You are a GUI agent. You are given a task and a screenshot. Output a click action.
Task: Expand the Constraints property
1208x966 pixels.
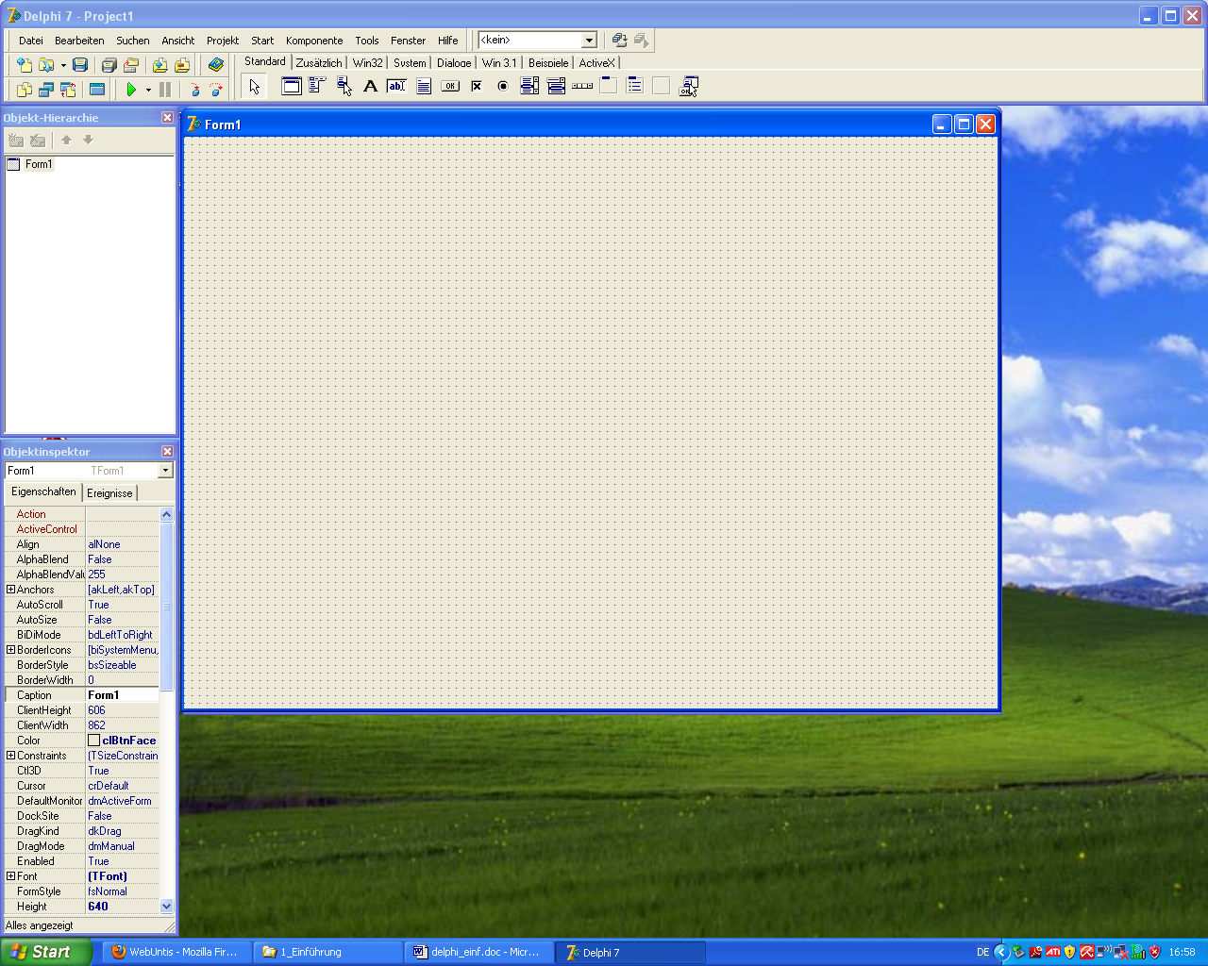point(10,756)
